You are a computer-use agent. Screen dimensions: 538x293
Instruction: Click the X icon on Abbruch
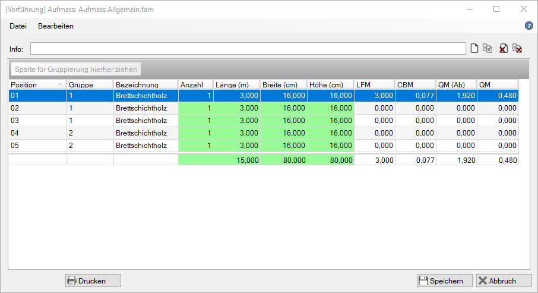483,281
